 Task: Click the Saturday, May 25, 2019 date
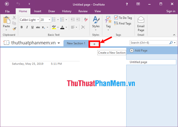[27, 64]
